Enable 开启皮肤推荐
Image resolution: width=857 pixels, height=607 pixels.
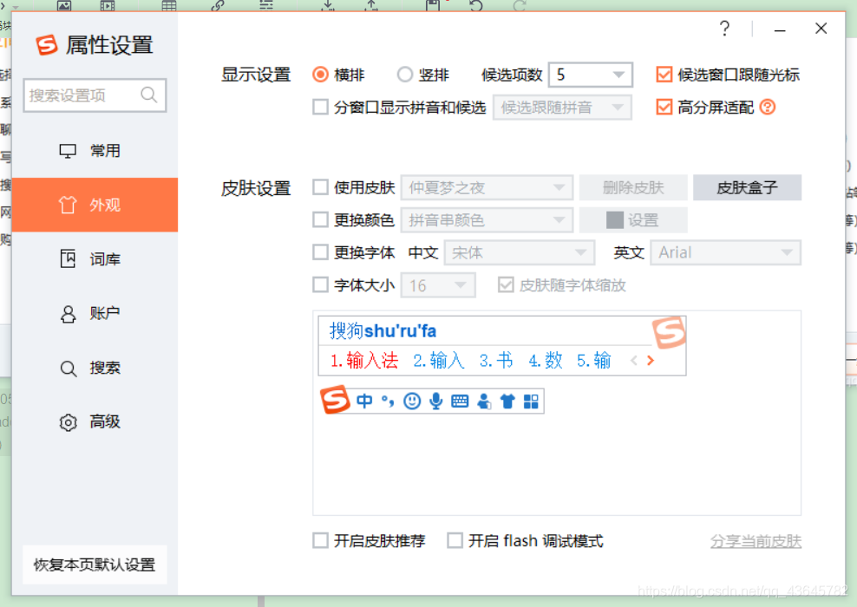(x=320, y=540)
